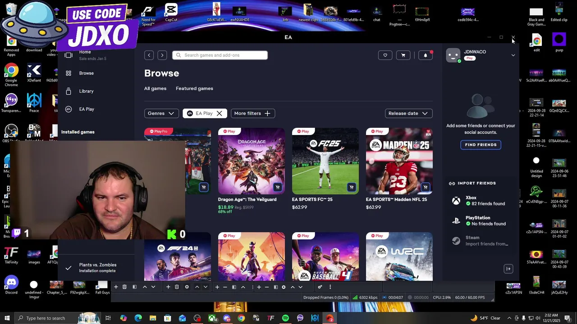This screenshot has width=577, height=324.
Task: Open Dragon Age: The Veilguard title link
Action: coord(247,200)
